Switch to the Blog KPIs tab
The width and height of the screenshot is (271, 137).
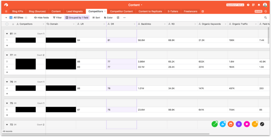(18, 11)
